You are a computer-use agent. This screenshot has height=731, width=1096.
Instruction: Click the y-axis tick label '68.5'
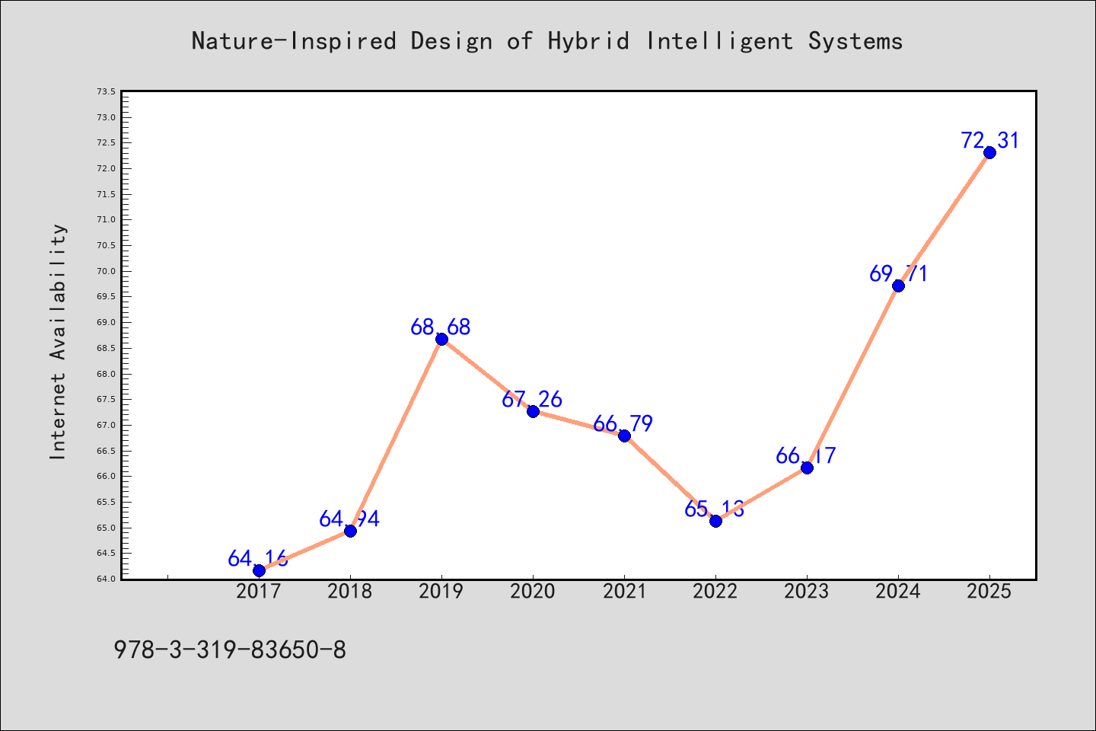(x=107, y=348)
